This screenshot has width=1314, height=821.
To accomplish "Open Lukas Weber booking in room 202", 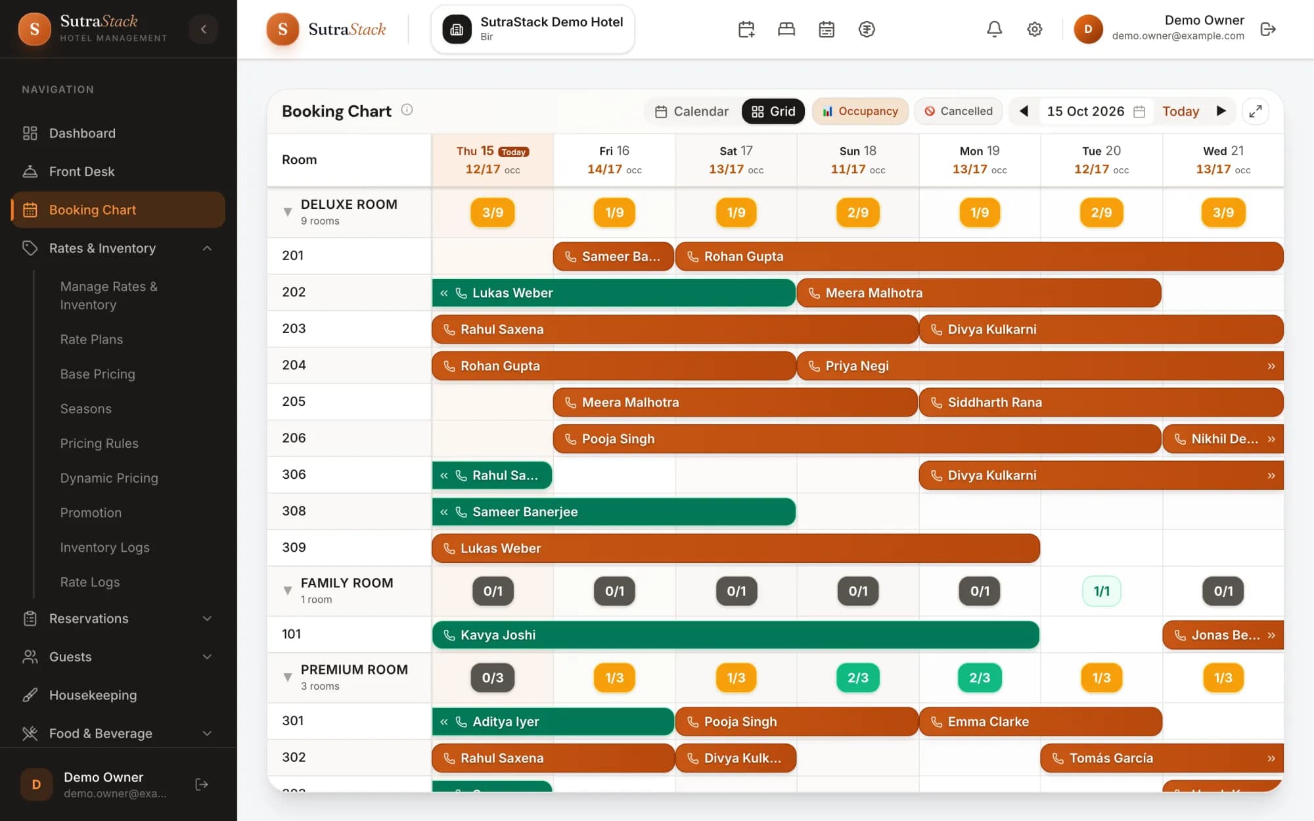I will (614, 293).
